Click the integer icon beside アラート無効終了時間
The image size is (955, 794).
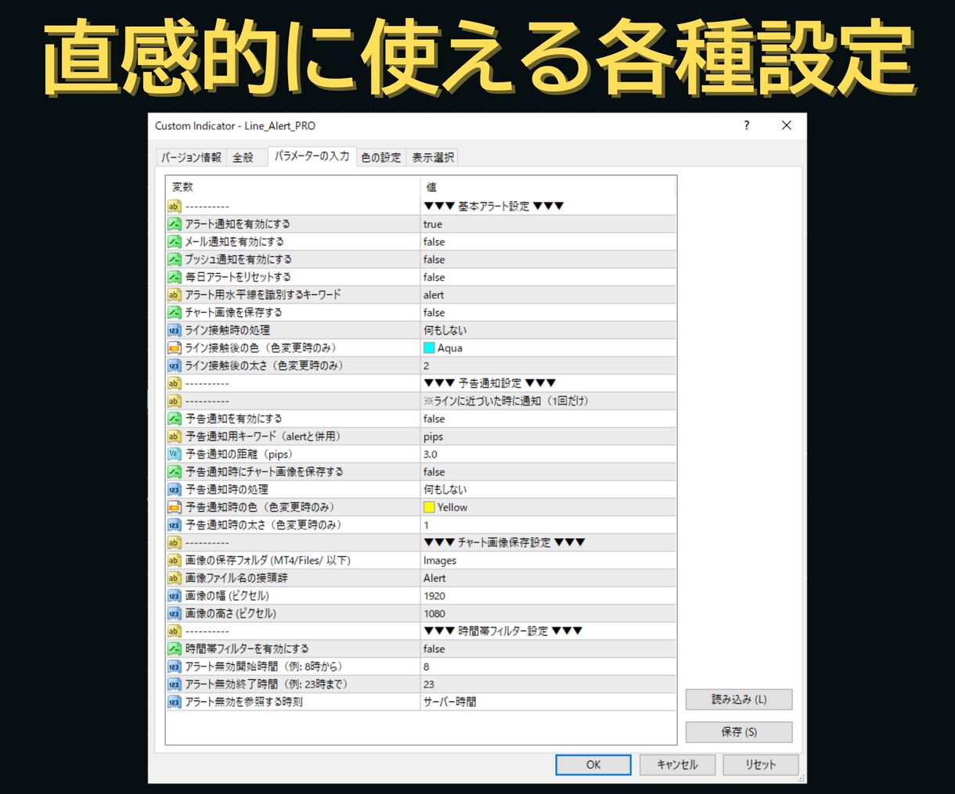(175, 684)
